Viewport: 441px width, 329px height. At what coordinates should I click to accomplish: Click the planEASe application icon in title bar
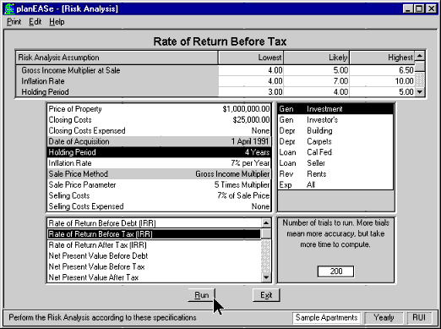coord(9,8)
